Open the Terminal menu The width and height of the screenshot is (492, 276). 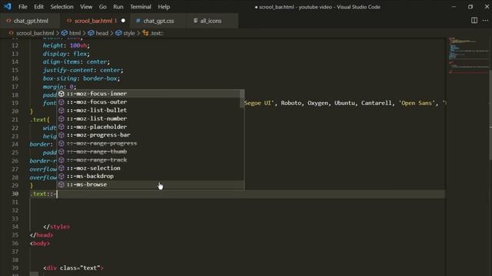141,7
